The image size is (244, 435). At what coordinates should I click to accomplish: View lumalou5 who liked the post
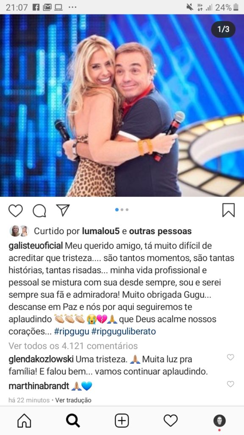(101, 231)
